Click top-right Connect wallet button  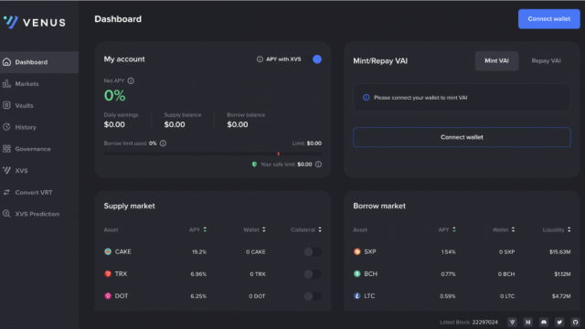click(548, 18)
